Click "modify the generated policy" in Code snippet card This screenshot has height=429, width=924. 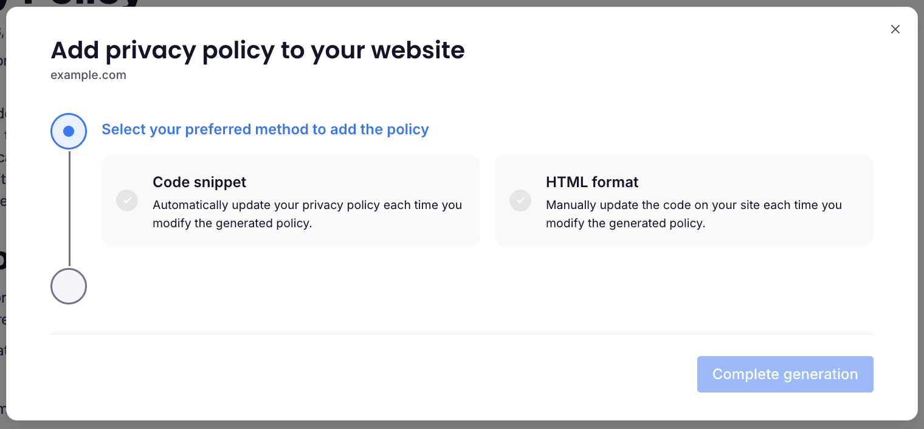[232, 223]
